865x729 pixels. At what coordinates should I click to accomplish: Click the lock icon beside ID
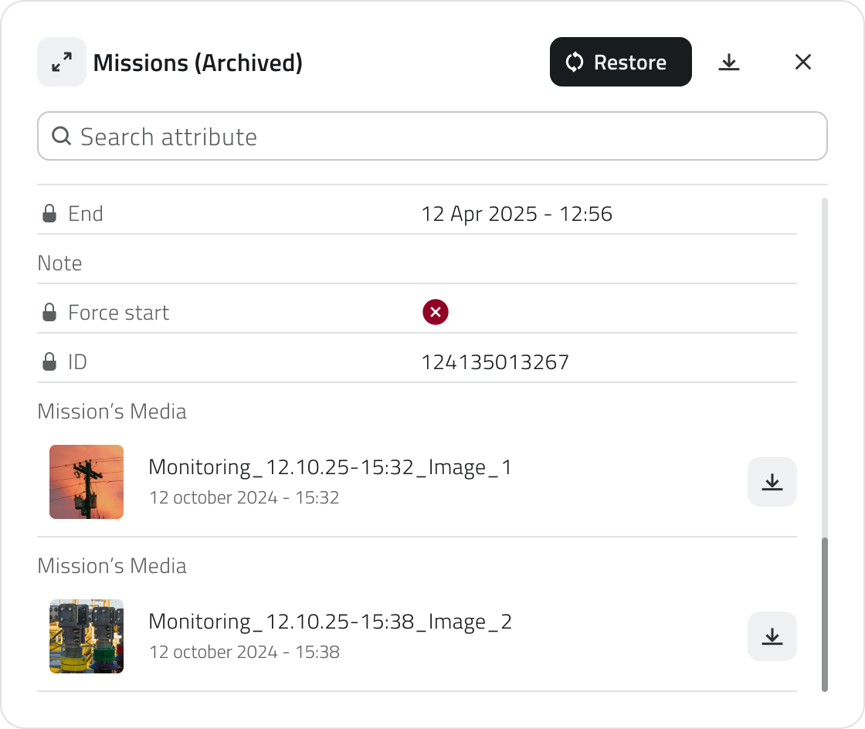tap(49, 361)
